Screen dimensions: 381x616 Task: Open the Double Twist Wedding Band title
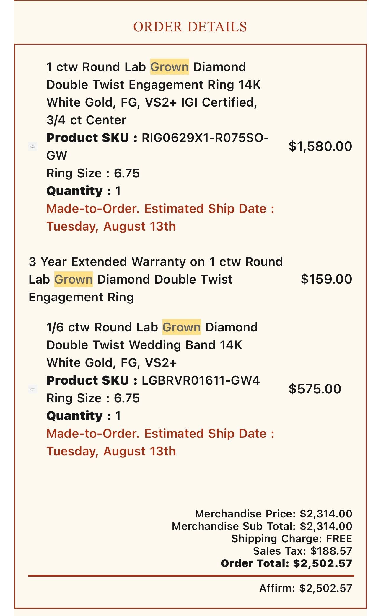point(152,345)
